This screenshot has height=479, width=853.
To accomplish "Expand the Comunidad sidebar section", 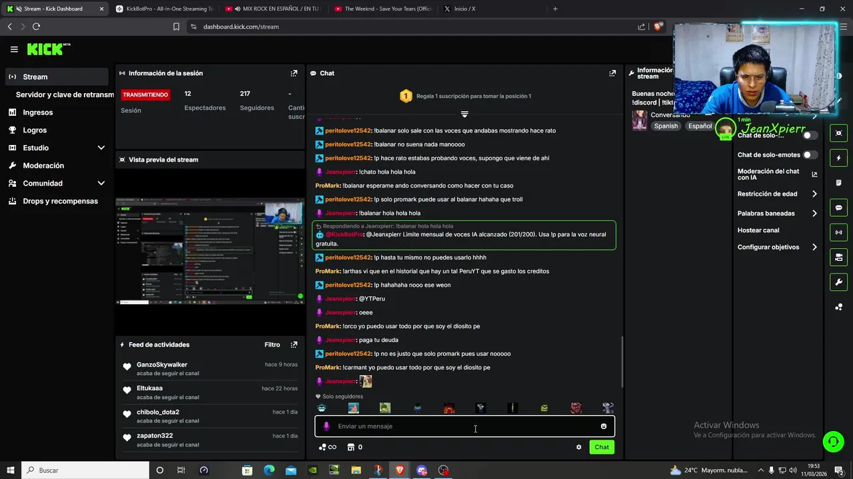I will point(101,183).
